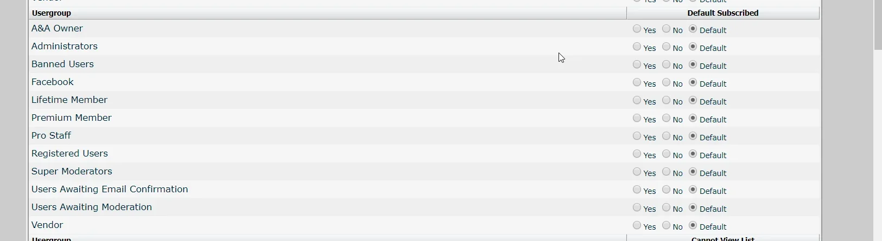Set A&A Owner to No

point(667,29)
